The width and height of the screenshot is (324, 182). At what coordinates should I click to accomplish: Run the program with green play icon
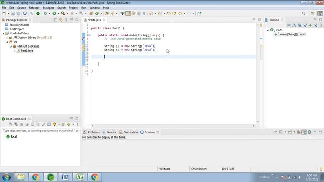(54, 14)
